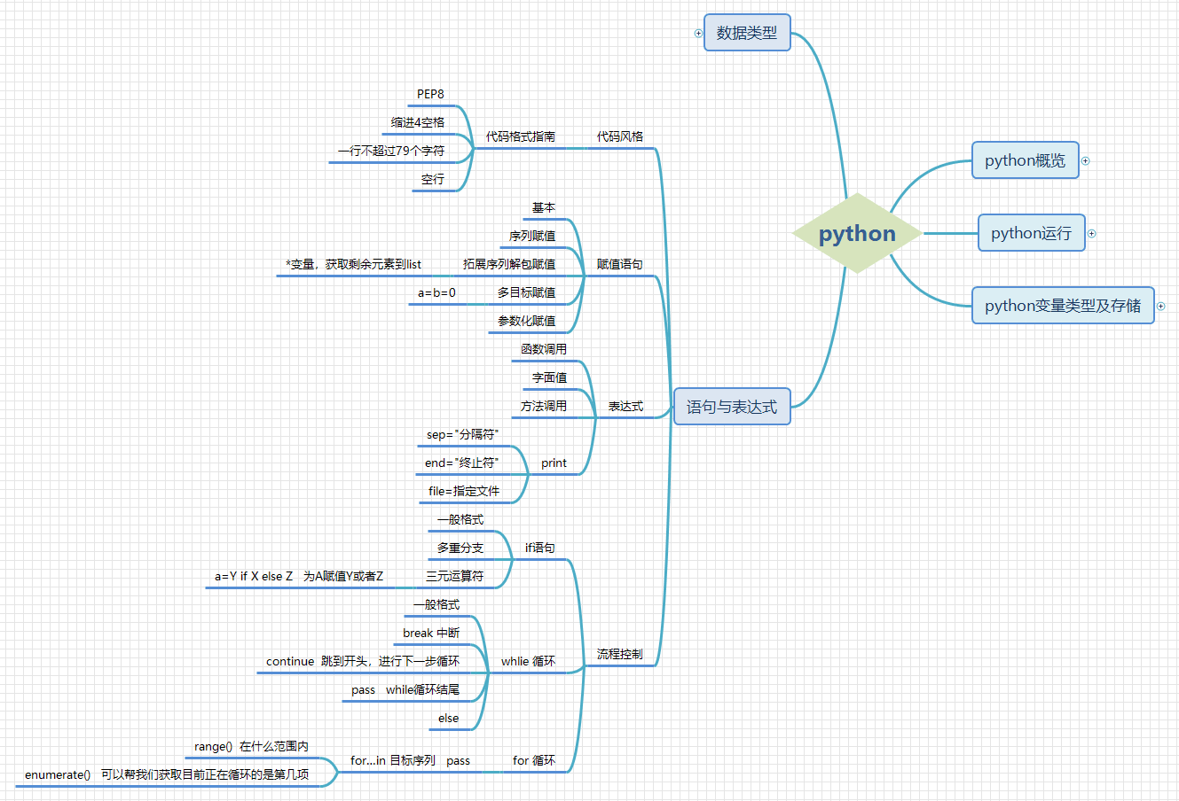1179x801 pixels.
Task: Click the for 循环 subtopic
Action: pos(534,760)
